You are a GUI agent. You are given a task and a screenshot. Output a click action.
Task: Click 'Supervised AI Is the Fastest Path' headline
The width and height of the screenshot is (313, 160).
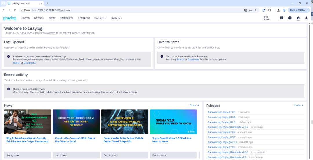coord(123,140)
